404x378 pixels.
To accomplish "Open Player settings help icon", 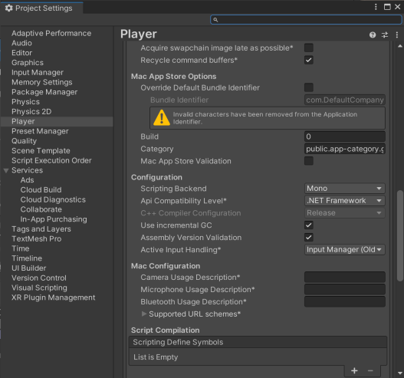I will click(373, 35).
